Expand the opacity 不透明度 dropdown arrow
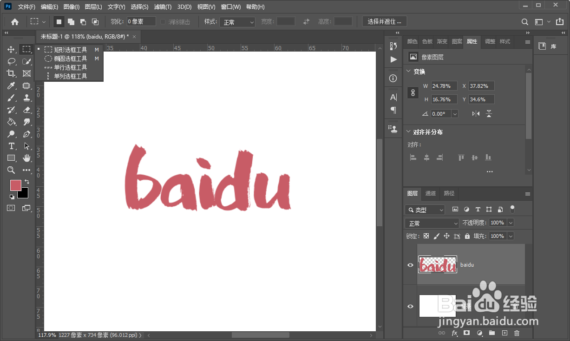Screen dimensions: 570x341 [511, 223]
